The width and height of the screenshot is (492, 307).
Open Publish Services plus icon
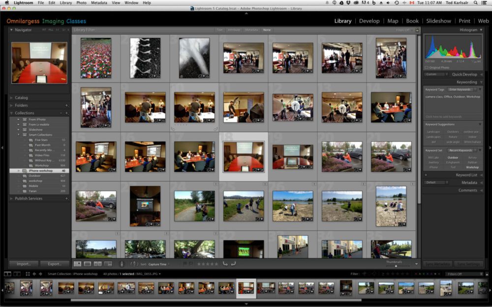(66, 198)
